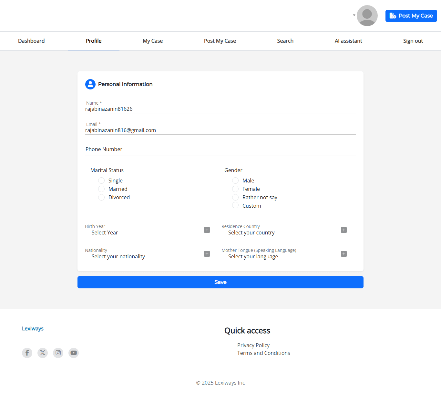Viewport: 441px width, 393px height.
Task: Open the account dropdown arrow near avatar
Action: [354, 15]
